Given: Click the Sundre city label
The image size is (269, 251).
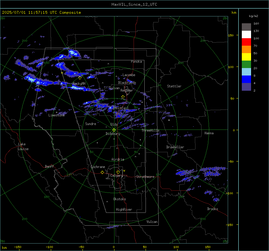Looking at the screenshot, I should pyautogui.click(x=91, y=124).
